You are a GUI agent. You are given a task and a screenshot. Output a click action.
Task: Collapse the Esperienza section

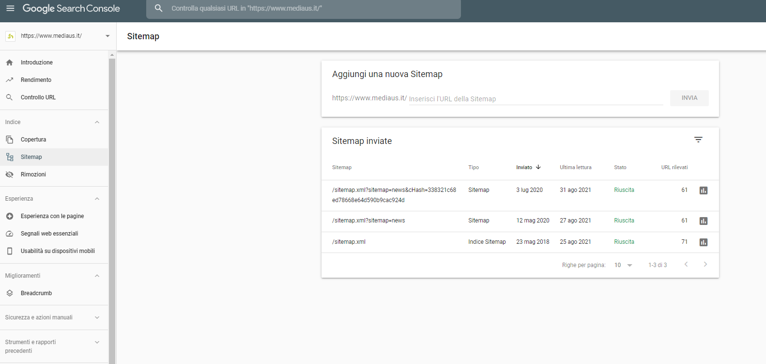point(97,199)
